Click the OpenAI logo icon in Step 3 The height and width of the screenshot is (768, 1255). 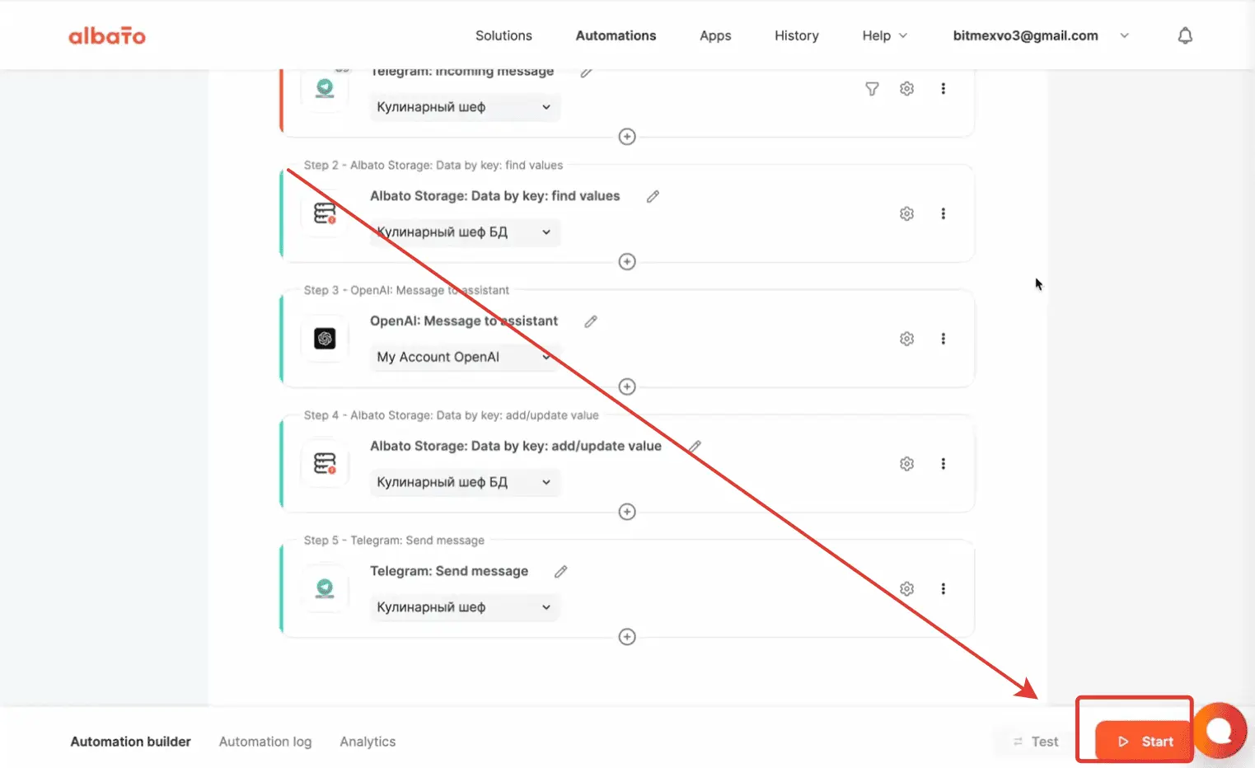pos(325,339)
